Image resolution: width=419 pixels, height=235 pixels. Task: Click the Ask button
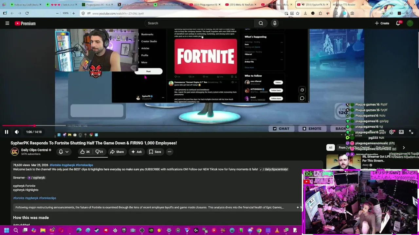pyautogui.click(x=137, y=152)
